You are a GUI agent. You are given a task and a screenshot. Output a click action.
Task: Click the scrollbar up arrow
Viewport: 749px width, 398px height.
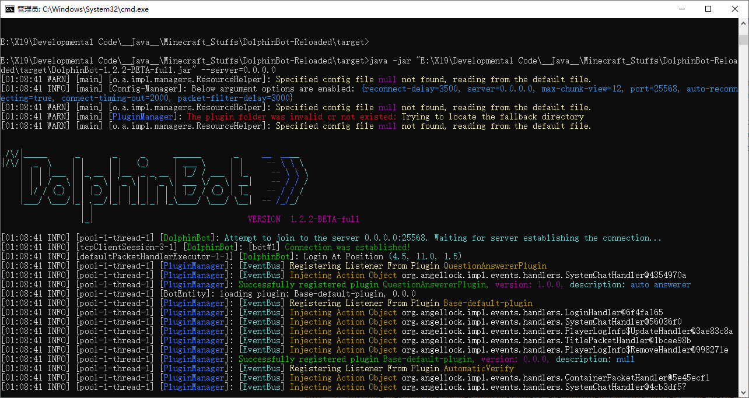point(743,23)
